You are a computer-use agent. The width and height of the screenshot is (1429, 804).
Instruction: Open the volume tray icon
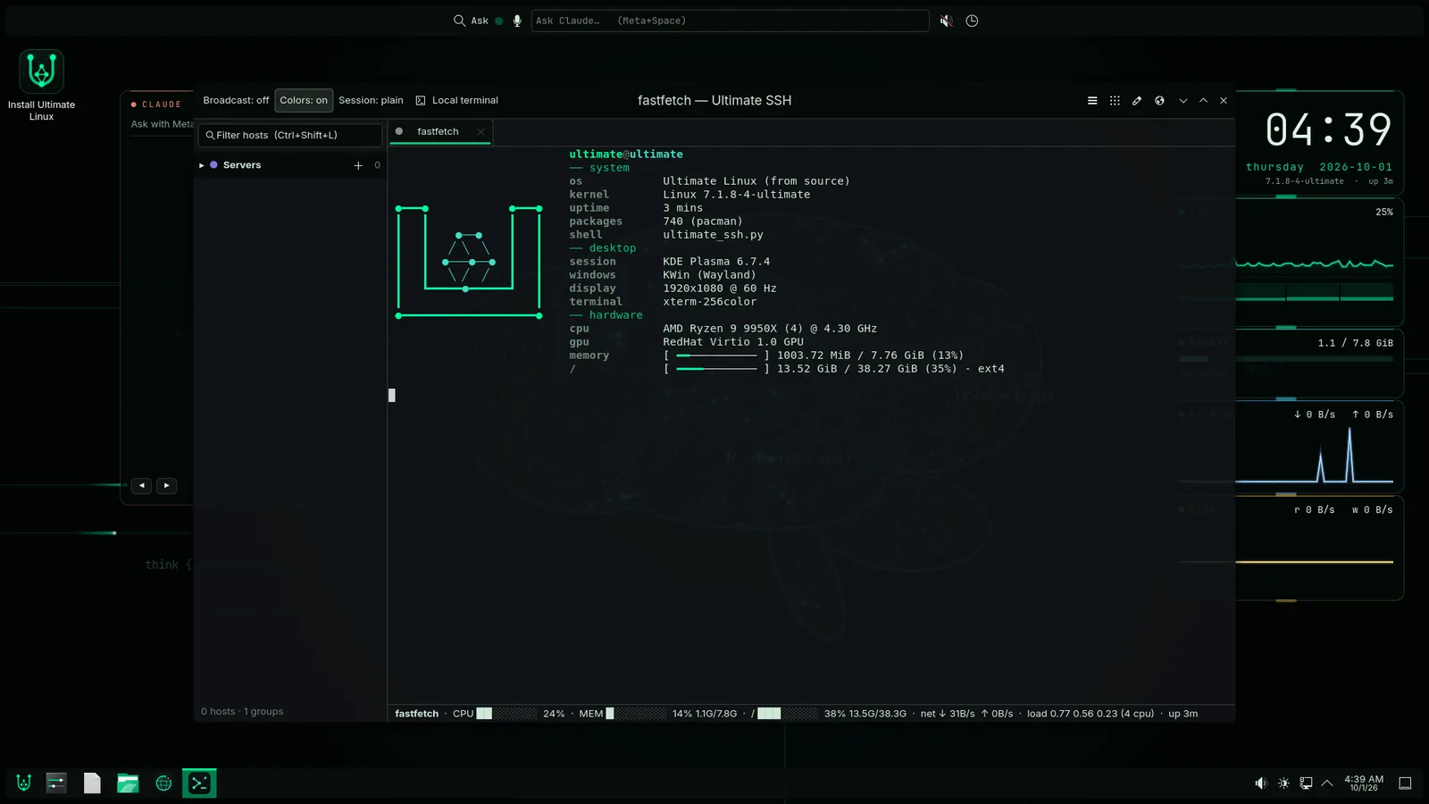click(1260, 783)
